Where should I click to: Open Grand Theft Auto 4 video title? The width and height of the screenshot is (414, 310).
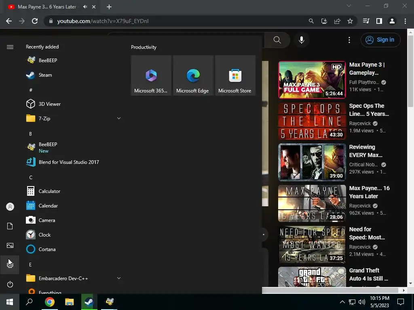(369, 274)
